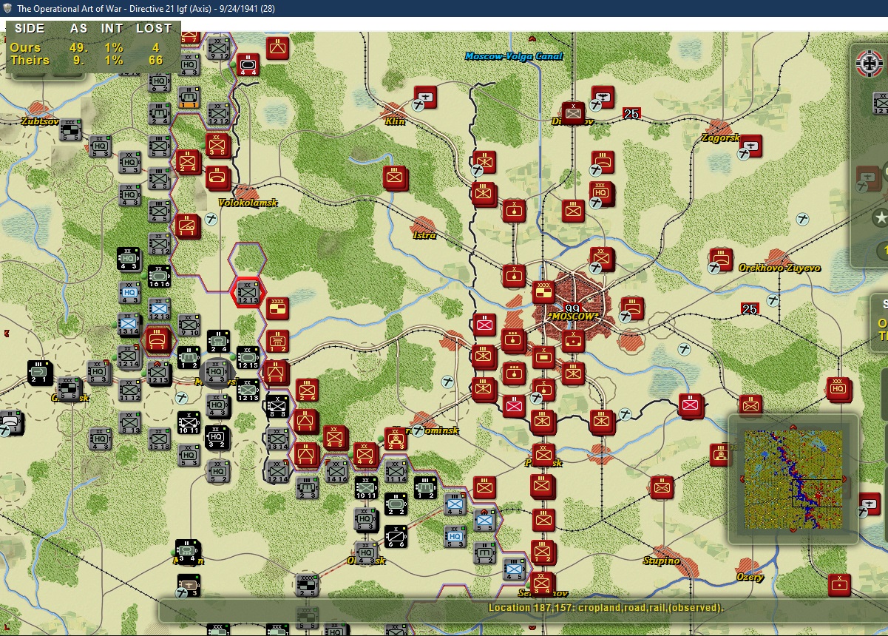Select the light-blue infantry division 12-13
888x636 pixels.
coord(159,309)
